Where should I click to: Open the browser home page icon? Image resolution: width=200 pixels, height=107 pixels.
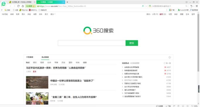[23, 6]
